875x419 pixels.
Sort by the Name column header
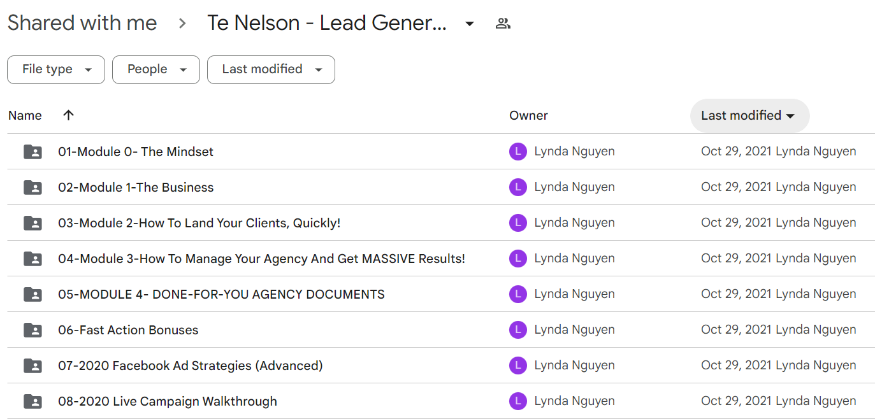(x=25, y=115)
